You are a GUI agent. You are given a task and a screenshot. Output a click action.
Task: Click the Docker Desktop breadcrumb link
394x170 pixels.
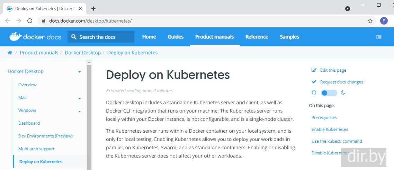(x=83, y=53)
